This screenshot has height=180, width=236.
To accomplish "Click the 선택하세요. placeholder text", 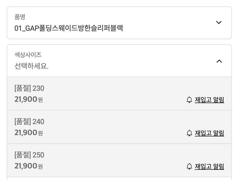I will (x=31, y=66).
